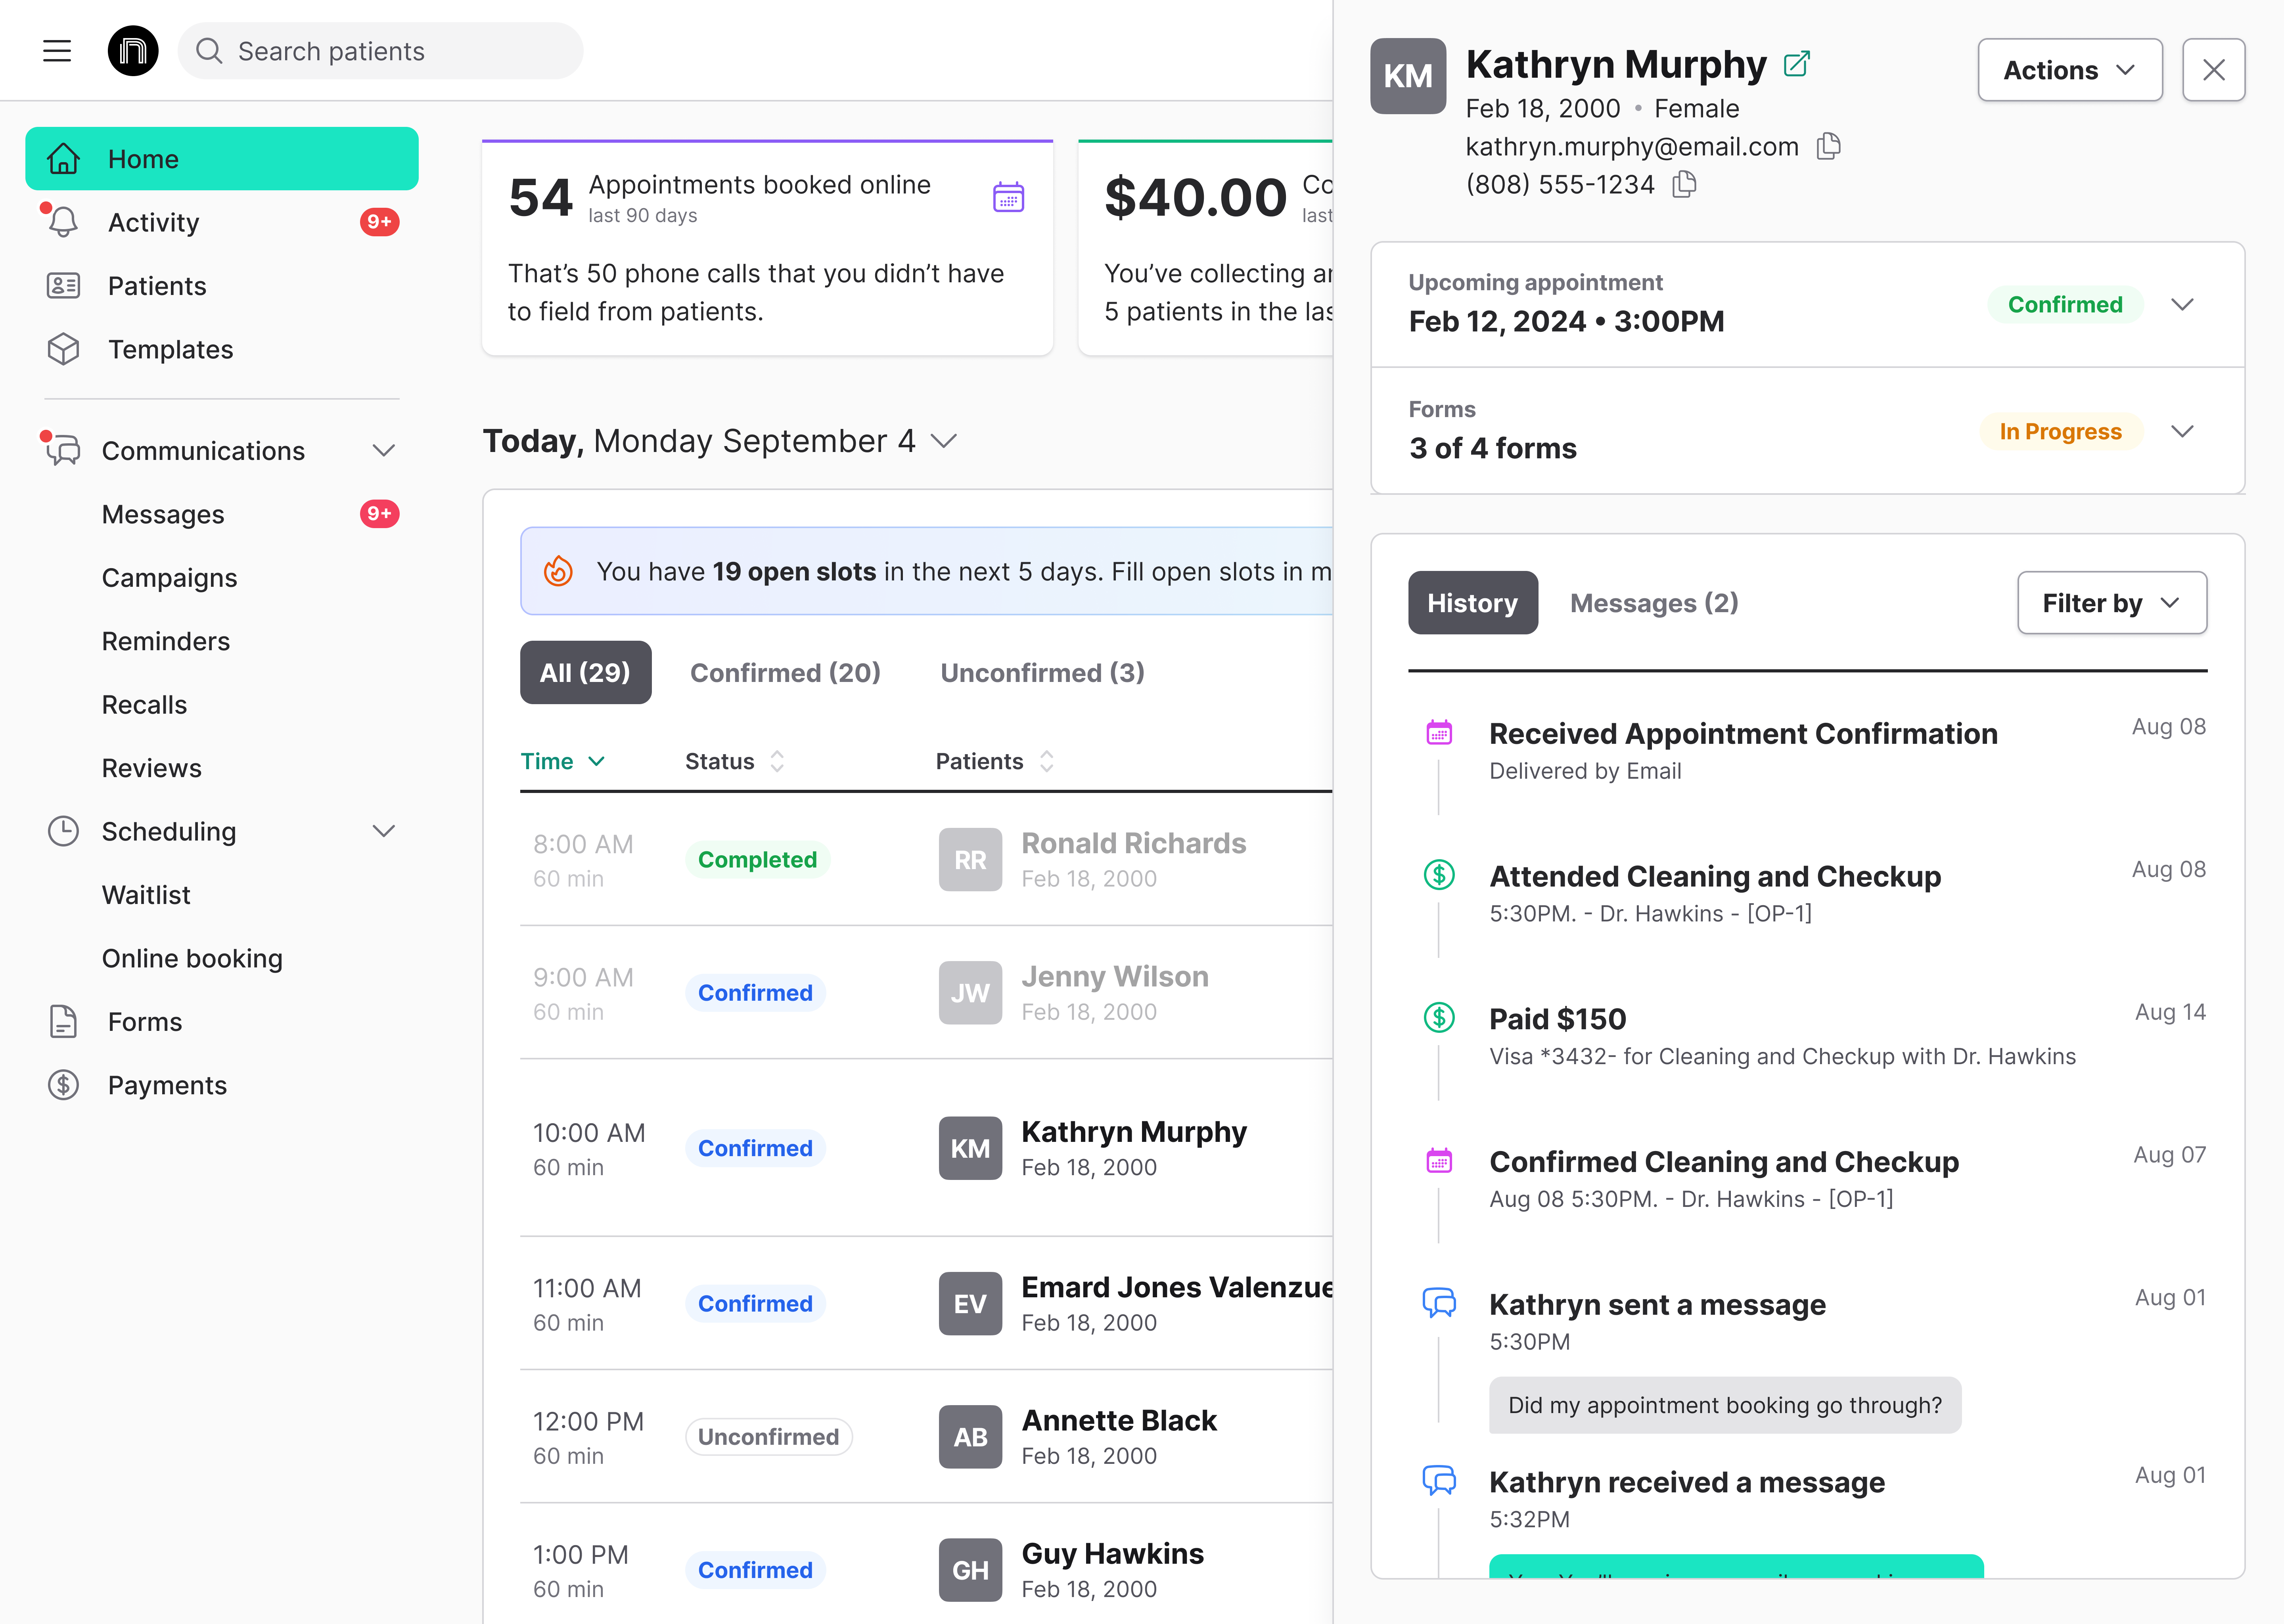Click the Unconfirmed status badge for Annette Black
The width and height of the screenshot is (2284, 1624).
(768, 1437)
